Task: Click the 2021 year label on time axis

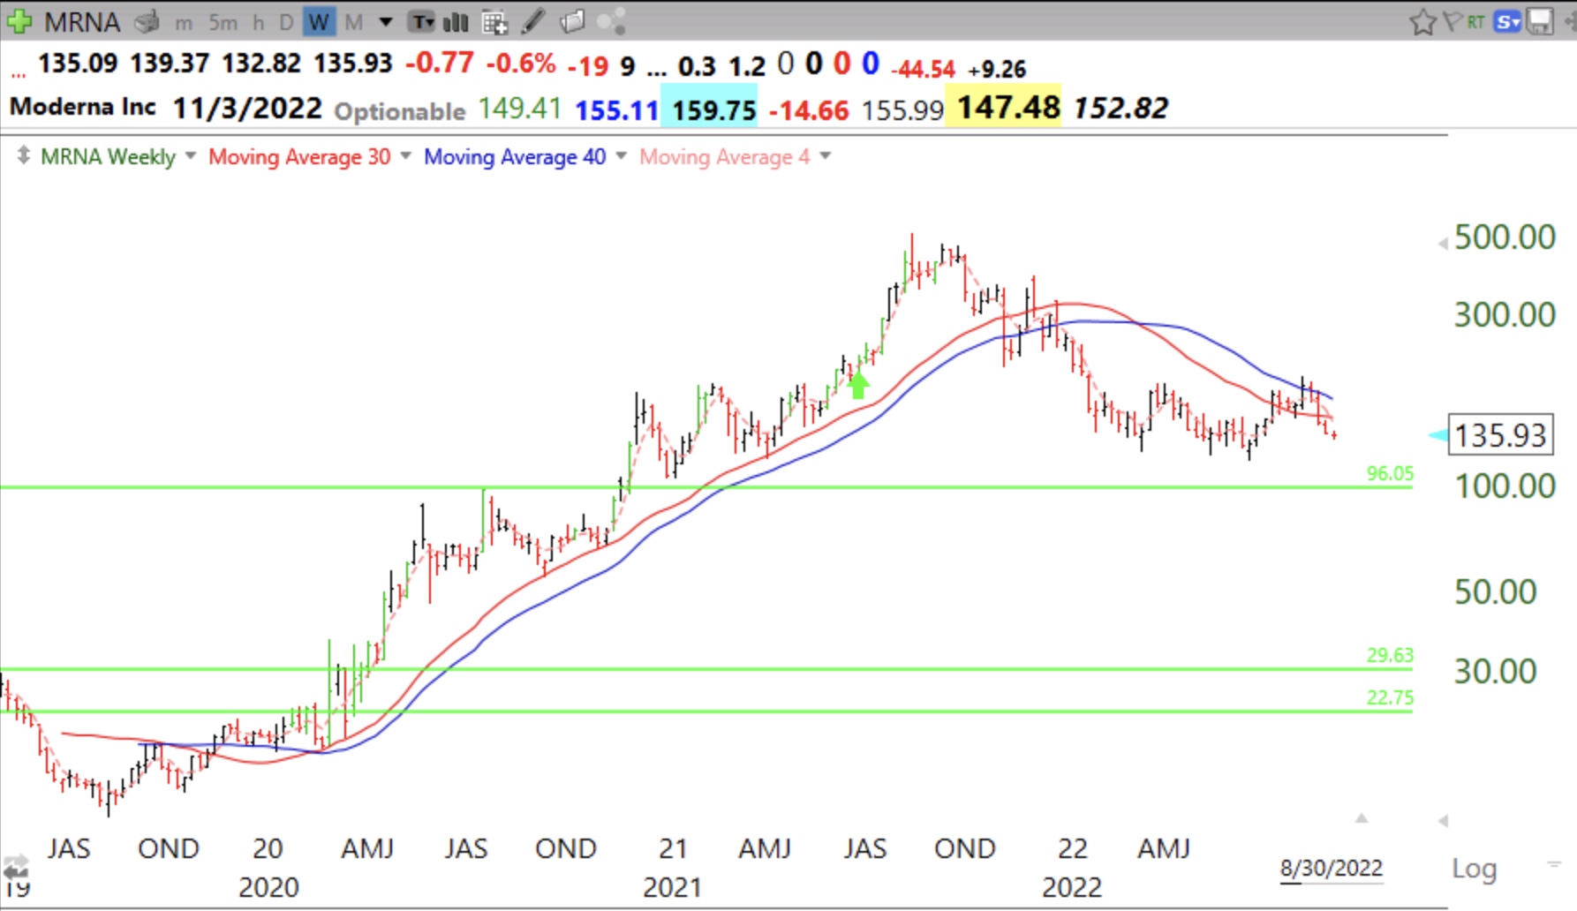Action: coord(672,887)
